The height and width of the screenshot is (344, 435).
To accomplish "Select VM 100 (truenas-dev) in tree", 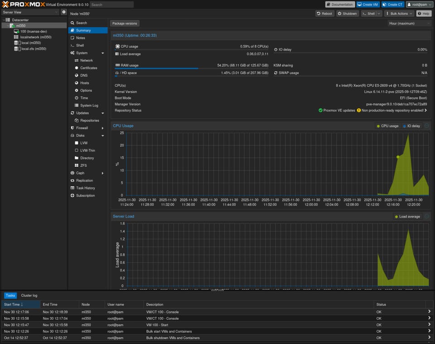I will point(33,31).
